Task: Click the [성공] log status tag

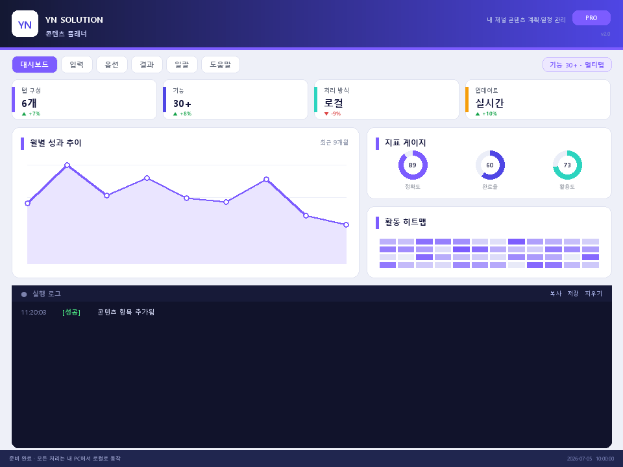Action: pos(71,313)
